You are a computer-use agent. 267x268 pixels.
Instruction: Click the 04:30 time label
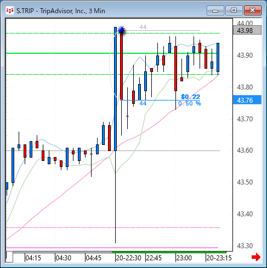[63, 258]
